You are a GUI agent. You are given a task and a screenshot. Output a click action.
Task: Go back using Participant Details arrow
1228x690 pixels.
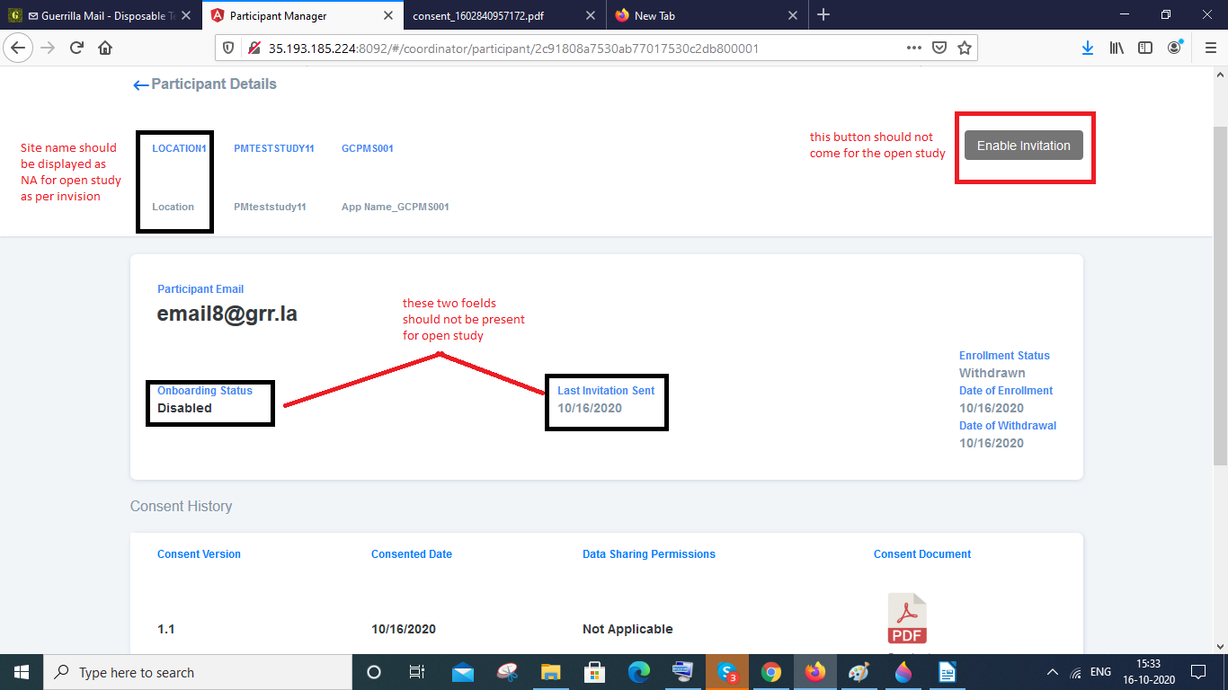(140, 85)
